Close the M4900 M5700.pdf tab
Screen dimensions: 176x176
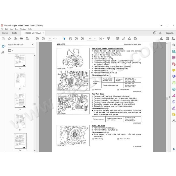[x=43, y=33]
